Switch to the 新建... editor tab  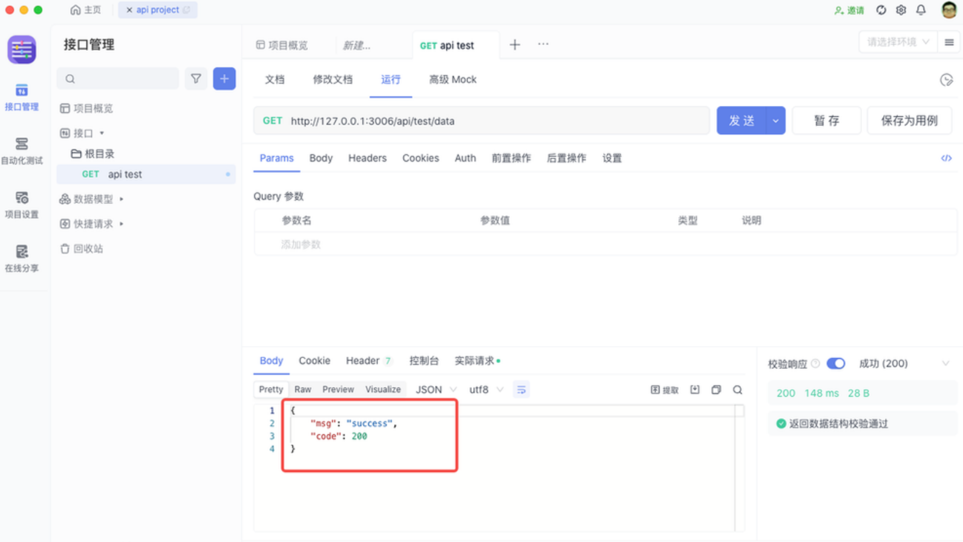[x=357, y=45]
